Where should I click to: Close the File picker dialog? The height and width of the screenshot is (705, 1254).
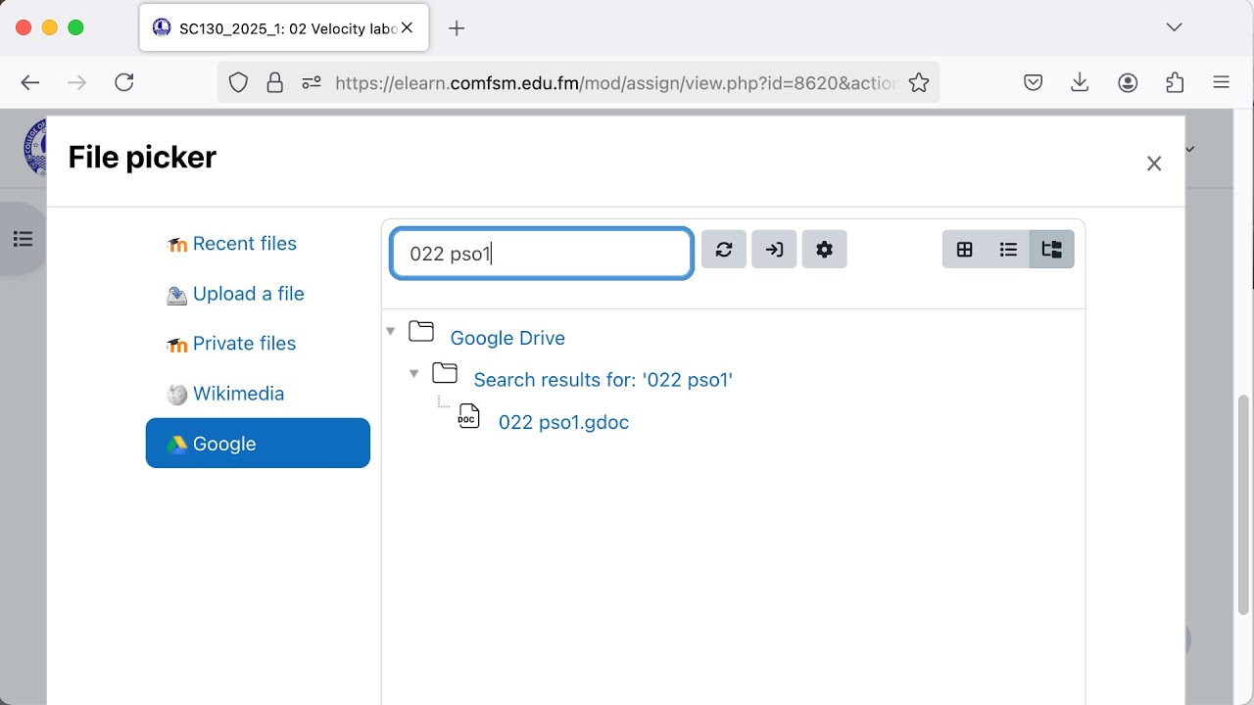pos(1154,164)
